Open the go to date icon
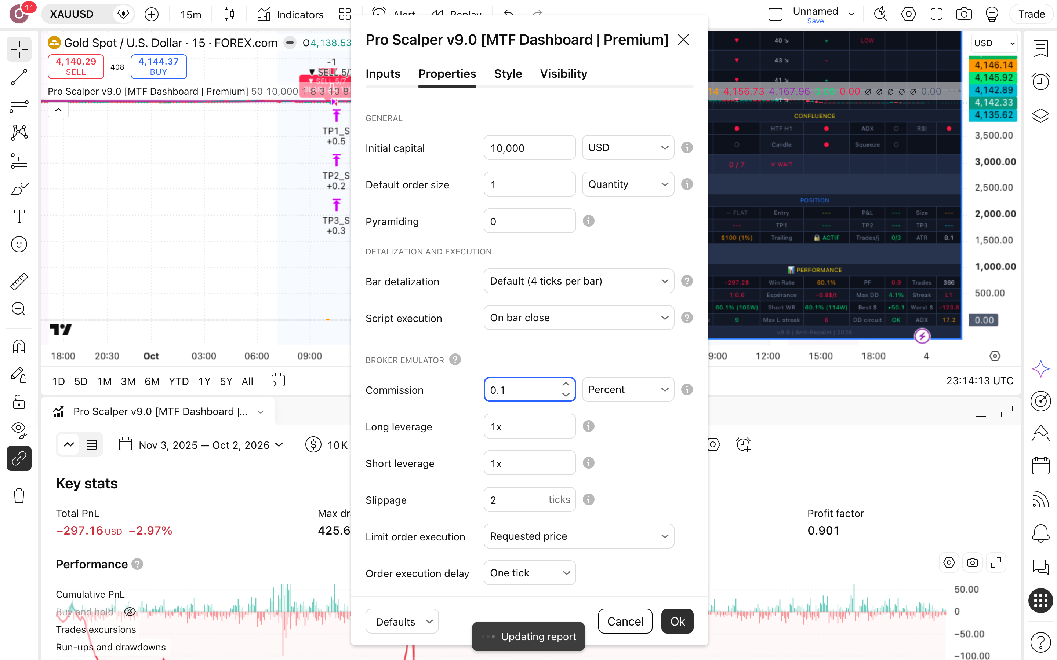 coord(278,381)
